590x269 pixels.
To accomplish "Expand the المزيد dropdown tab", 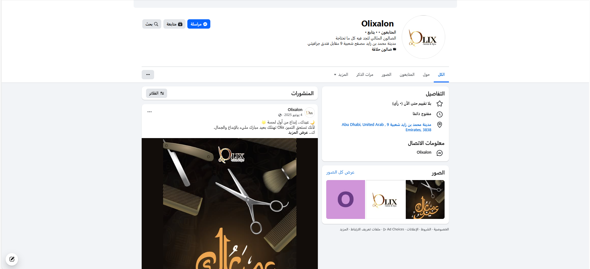I will coord(341,75).
